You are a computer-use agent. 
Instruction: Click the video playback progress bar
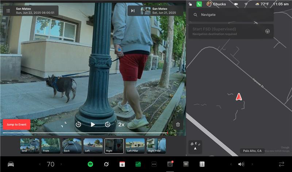84,133
